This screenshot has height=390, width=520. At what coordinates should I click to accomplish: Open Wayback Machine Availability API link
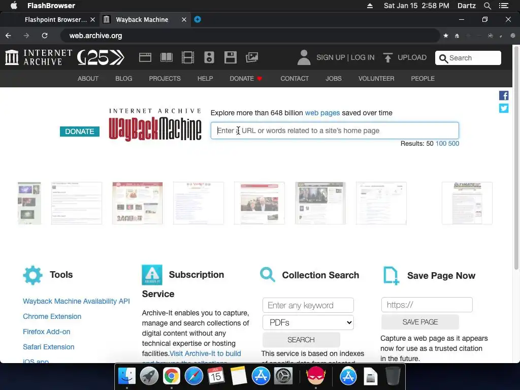coord(76,301)
